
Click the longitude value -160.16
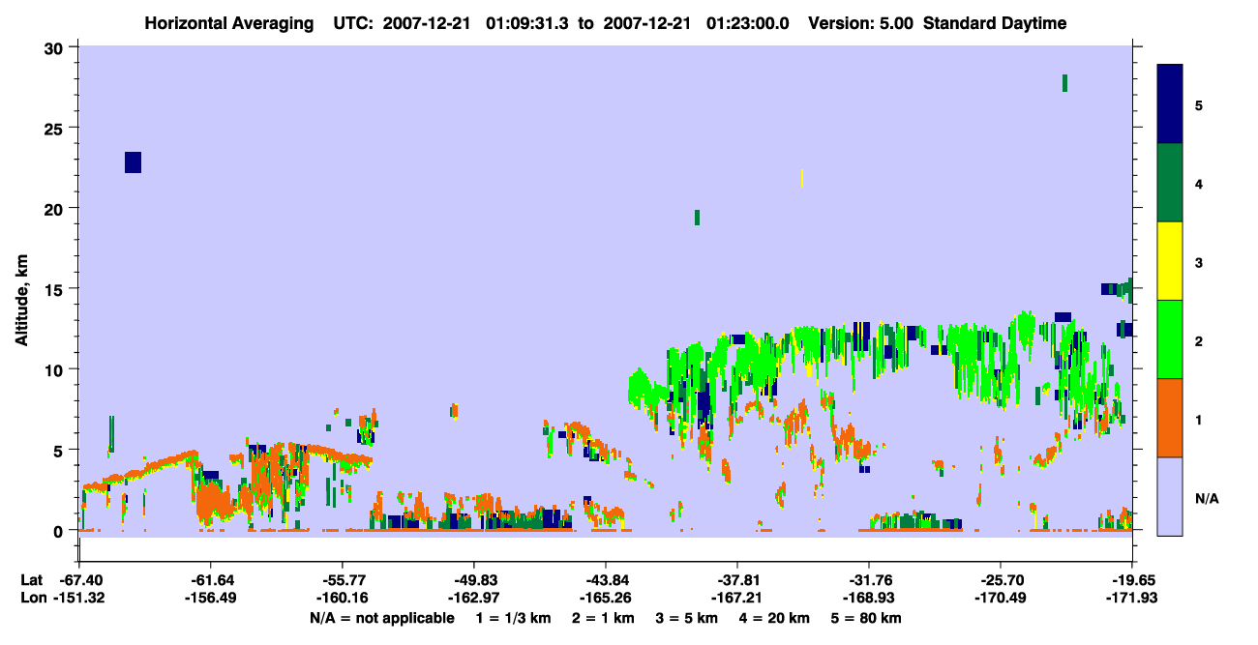342,598
